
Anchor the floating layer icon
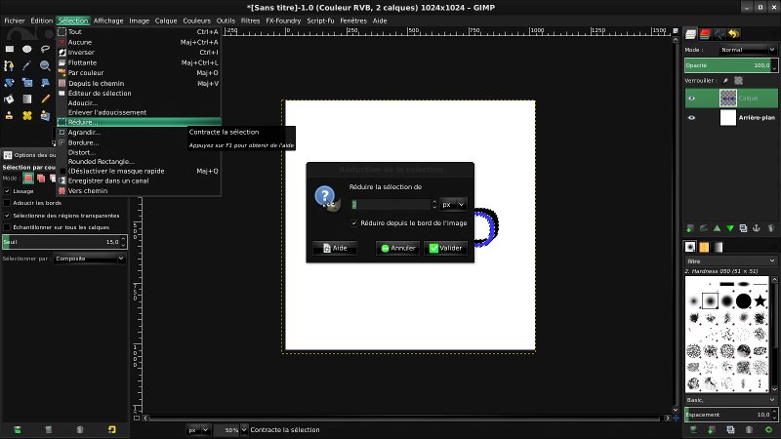coord(756,228)
